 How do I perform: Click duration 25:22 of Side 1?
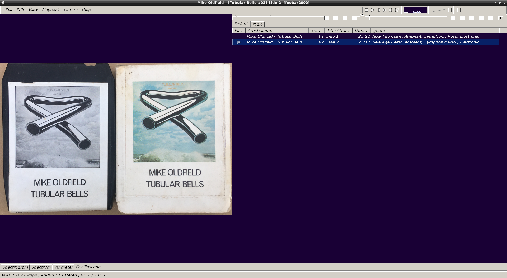click(x=364, y=36)
